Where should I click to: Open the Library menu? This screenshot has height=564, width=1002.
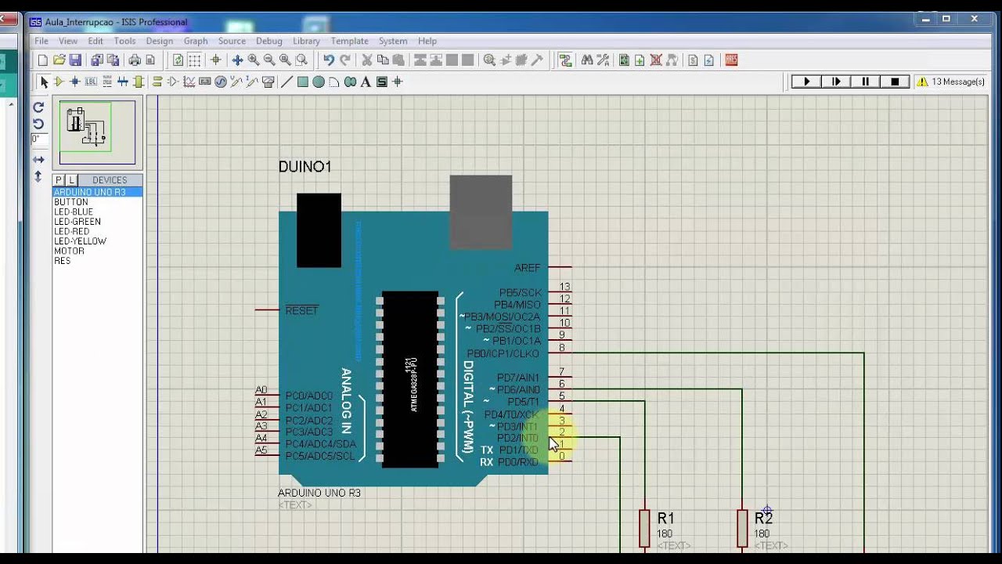click(x=306, y=41)
